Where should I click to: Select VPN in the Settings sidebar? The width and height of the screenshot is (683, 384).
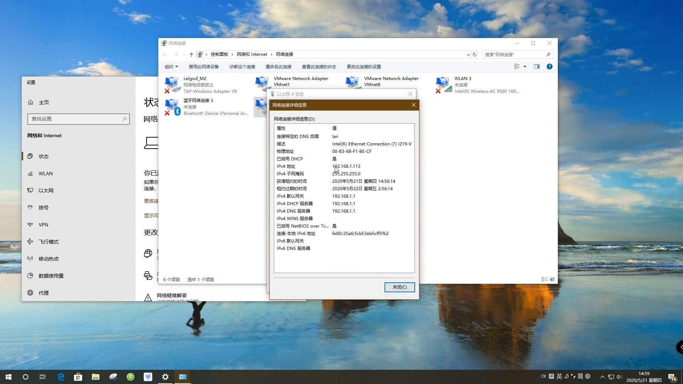coord(43,225)
